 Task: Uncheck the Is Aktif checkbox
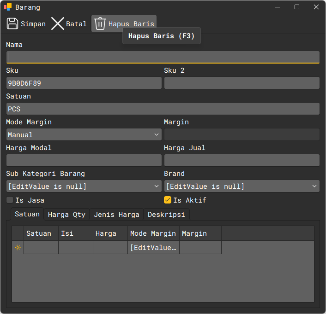(x=168, y=200)
